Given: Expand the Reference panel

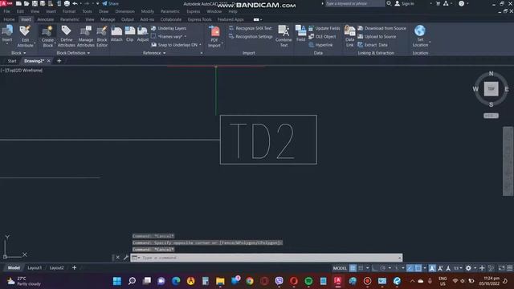Looking at the screenshot, I should pyautogui.click(x=154, y=53).
